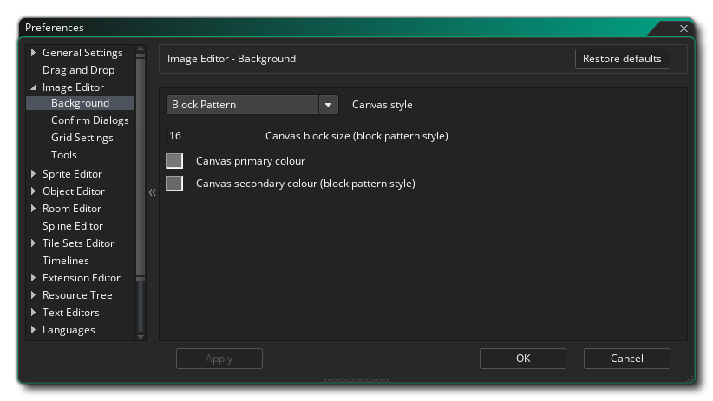Viewport: 713px width, 401px height.
Task: Click the Canvas secondary colour swatch
Action: 174,184
